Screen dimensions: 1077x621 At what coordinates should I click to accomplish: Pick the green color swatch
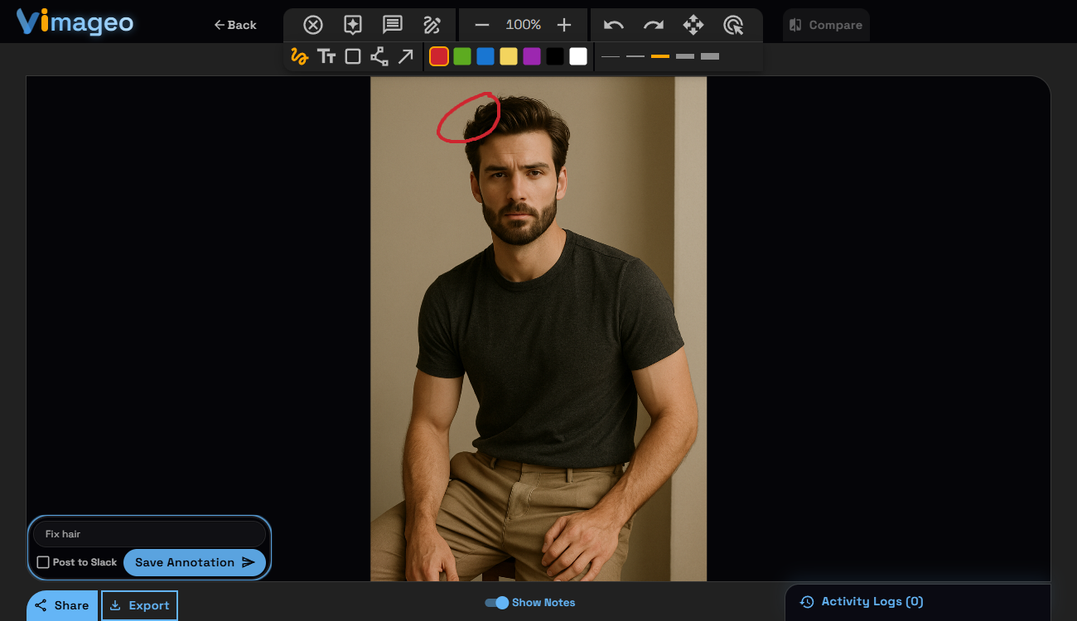click(x=462, y=56)
